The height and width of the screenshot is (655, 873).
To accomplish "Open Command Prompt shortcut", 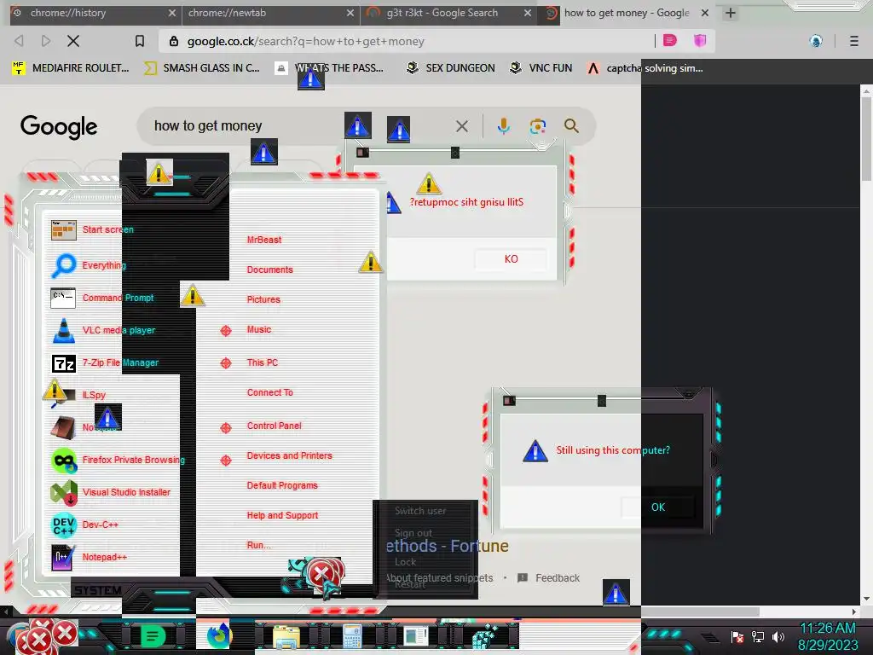I will [x=102, y=298].
